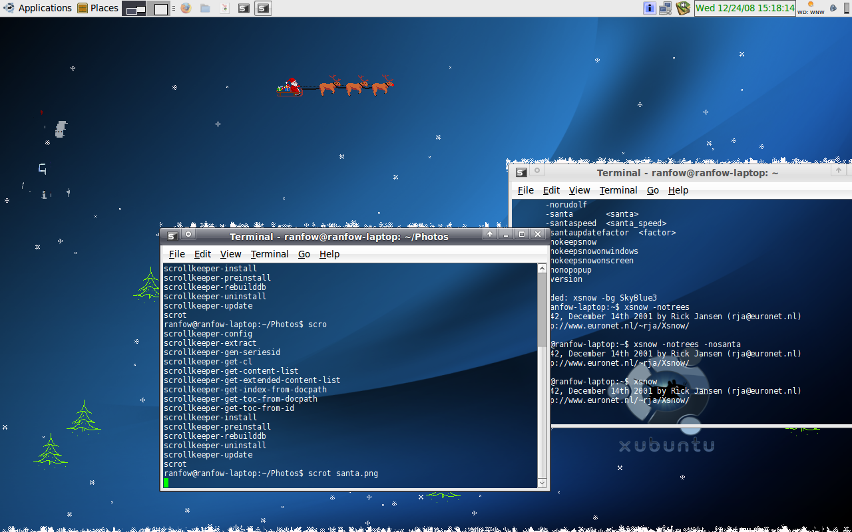Viewport: 852px width, 532px height.
Task: Click the panel clock showing Wed 12/24/08
Action: click(745, 8)
